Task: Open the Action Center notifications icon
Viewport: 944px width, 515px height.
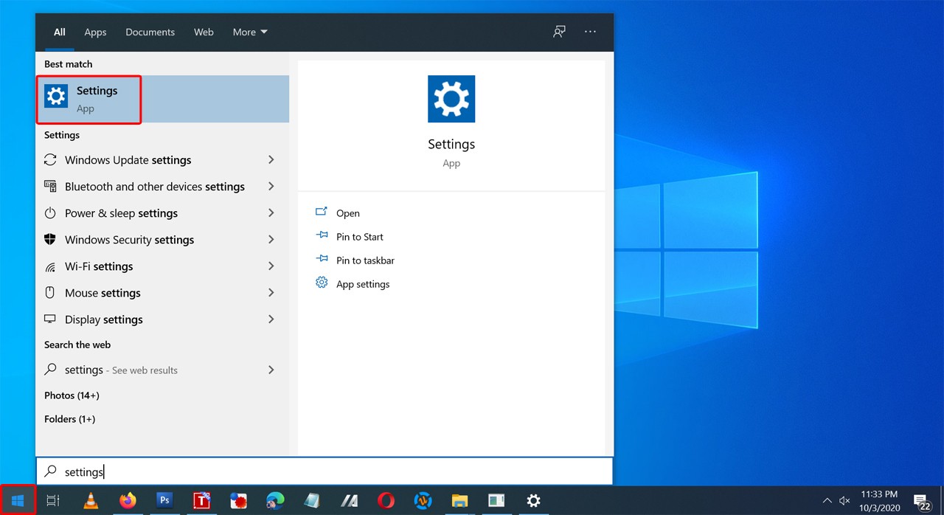Action: (922, 502)
